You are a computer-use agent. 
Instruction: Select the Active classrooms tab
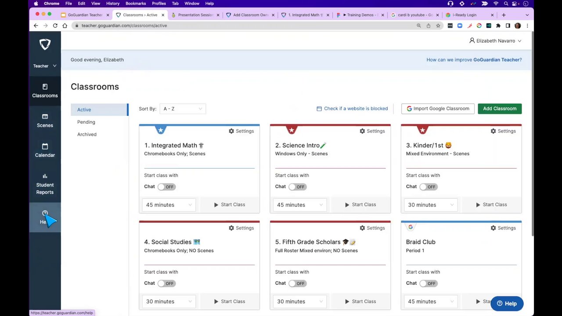point(99,110)
